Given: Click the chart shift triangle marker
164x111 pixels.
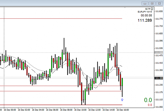Looking at the screenshot, I should [x=125, y=8].
